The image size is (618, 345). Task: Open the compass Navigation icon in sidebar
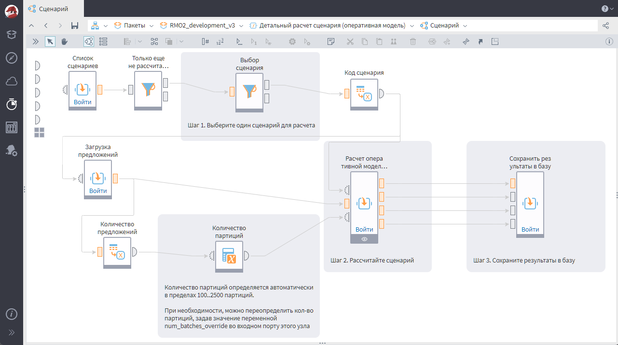pos(12,58)
